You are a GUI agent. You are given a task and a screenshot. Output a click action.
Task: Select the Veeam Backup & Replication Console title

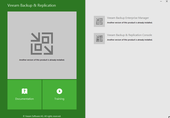point(129,35)
